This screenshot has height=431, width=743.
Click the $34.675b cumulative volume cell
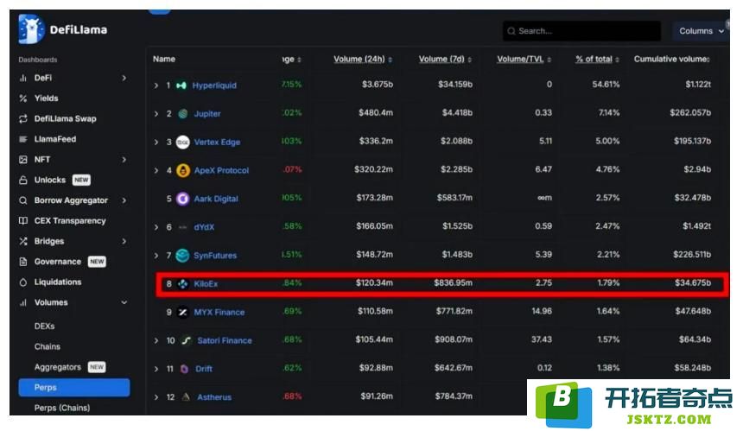[693, 282]
